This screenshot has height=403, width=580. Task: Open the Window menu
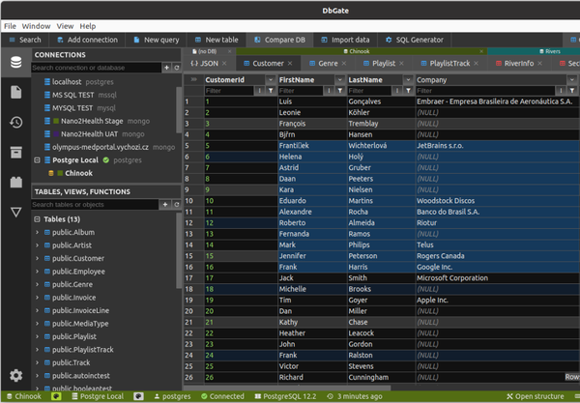click(x=36, y=26)
